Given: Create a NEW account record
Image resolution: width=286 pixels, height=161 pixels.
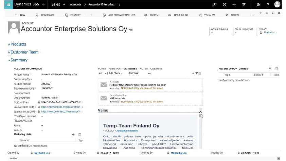Looking at the screenshot, I should click(x=20, y=15).
